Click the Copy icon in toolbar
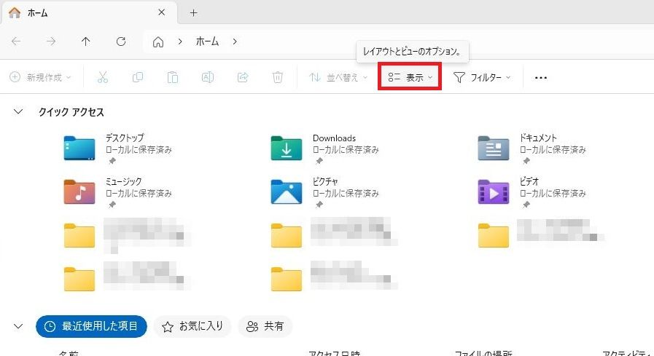The height and width of the screenshot is (356, 654). [138, 77]
